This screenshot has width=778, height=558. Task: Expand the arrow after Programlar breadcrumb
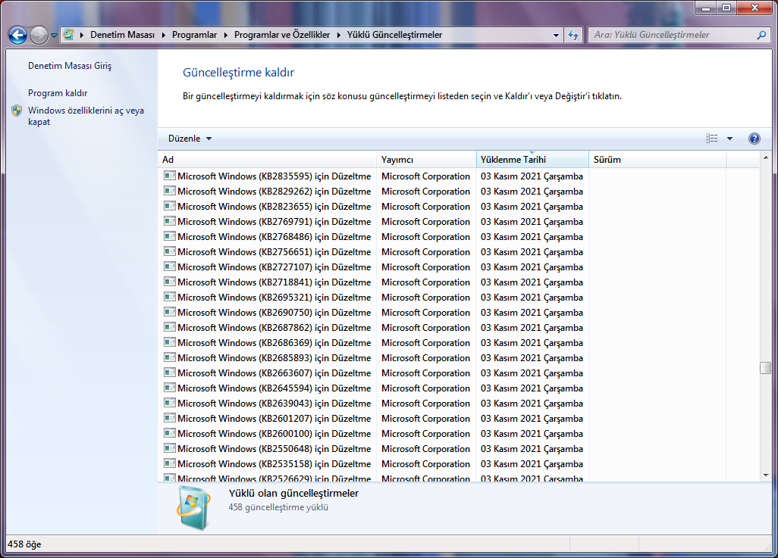coord(226,35)
